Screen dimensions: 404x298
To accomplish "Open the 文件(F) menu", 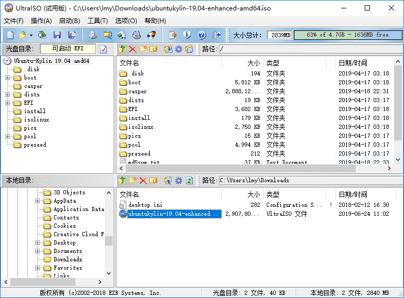I will point(14,21).
